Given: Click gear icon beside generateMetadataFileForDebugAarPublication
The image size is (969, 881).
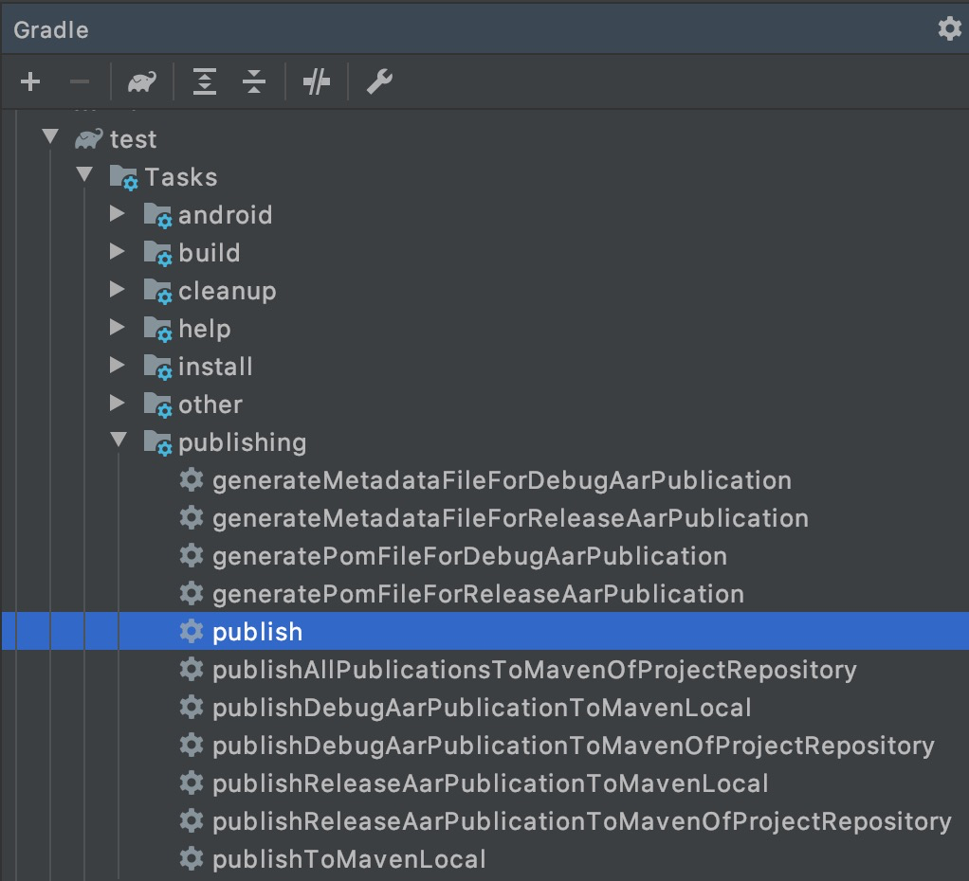Looking at the screenshot, I should click(x=192, y=479).
